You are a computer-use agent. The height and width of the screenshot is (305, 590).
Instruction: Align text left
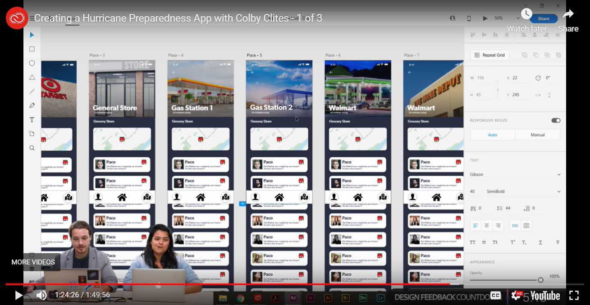[x=476, y=225]
